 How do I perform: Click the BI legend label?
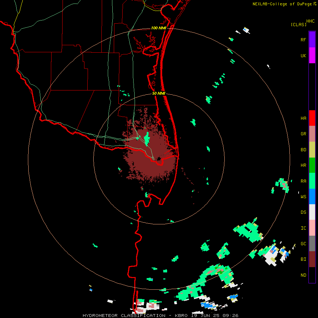coord(303,259)
